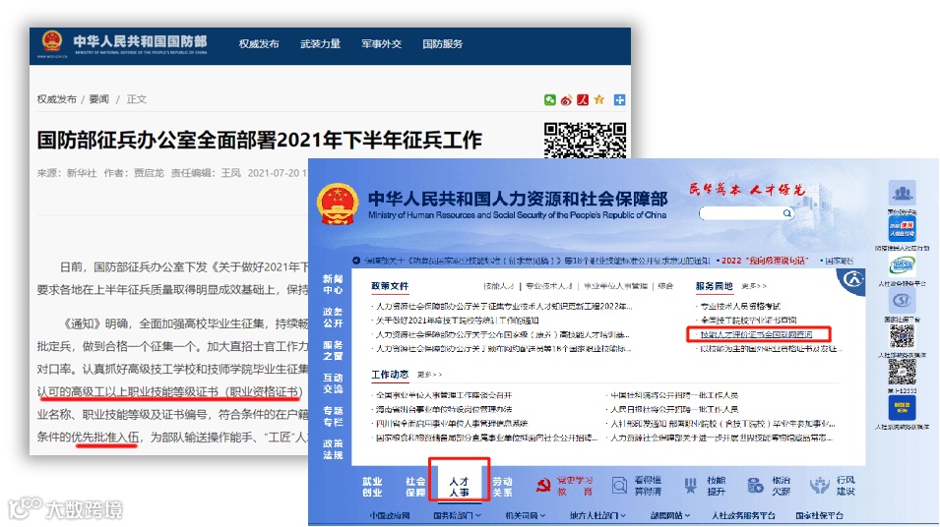940x527 pixels.
Task: Click the blue 人社在行动 sidebar icon
Action: (903, 229)
